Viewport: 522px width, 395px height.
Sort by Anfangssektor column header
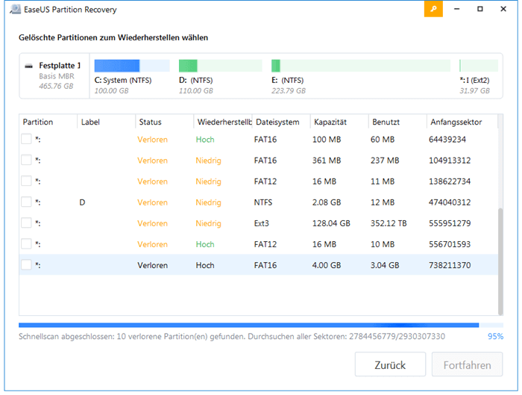click(x=462, y=122)
